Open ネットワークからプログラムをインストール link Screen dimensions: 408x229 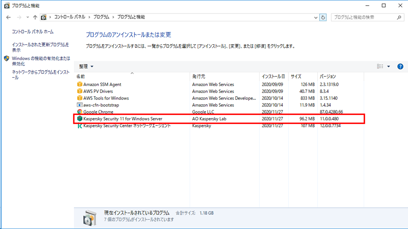click(41, 75)
